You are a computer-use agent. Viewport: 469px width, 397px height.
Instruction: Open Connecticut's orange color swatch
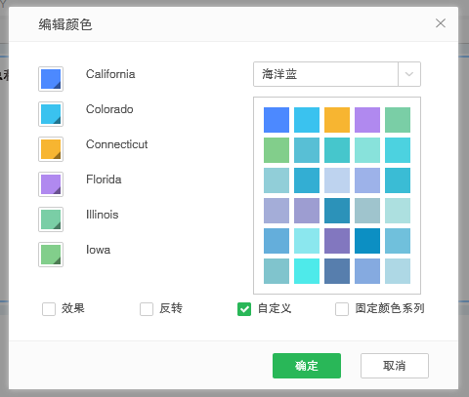[51, 149]
